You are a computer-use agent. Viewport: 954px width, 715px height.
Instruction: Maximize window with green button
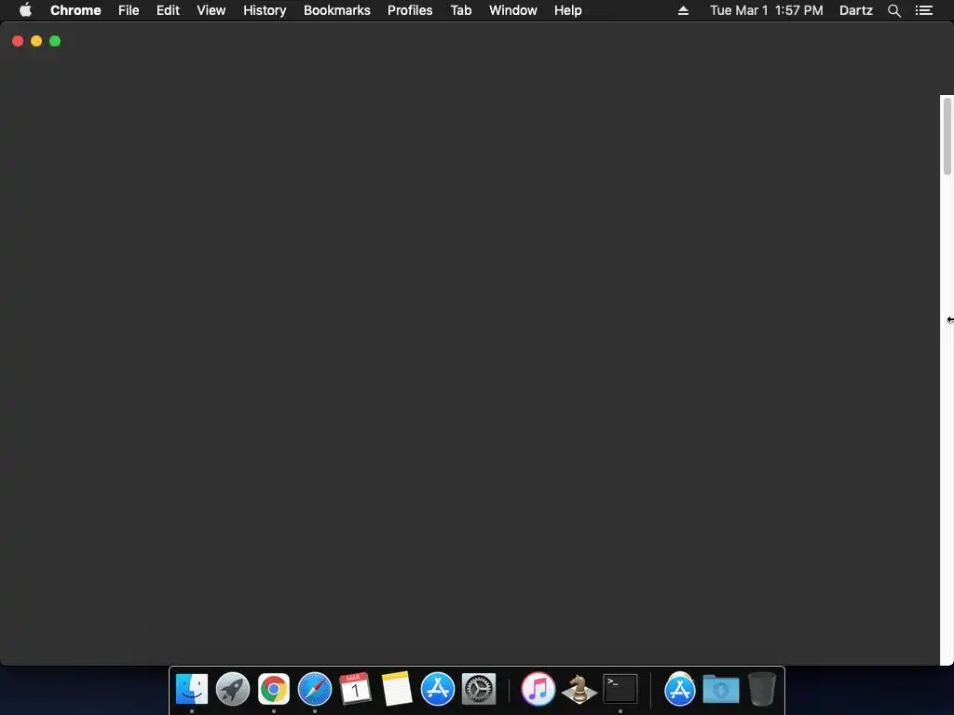[55, 41]
